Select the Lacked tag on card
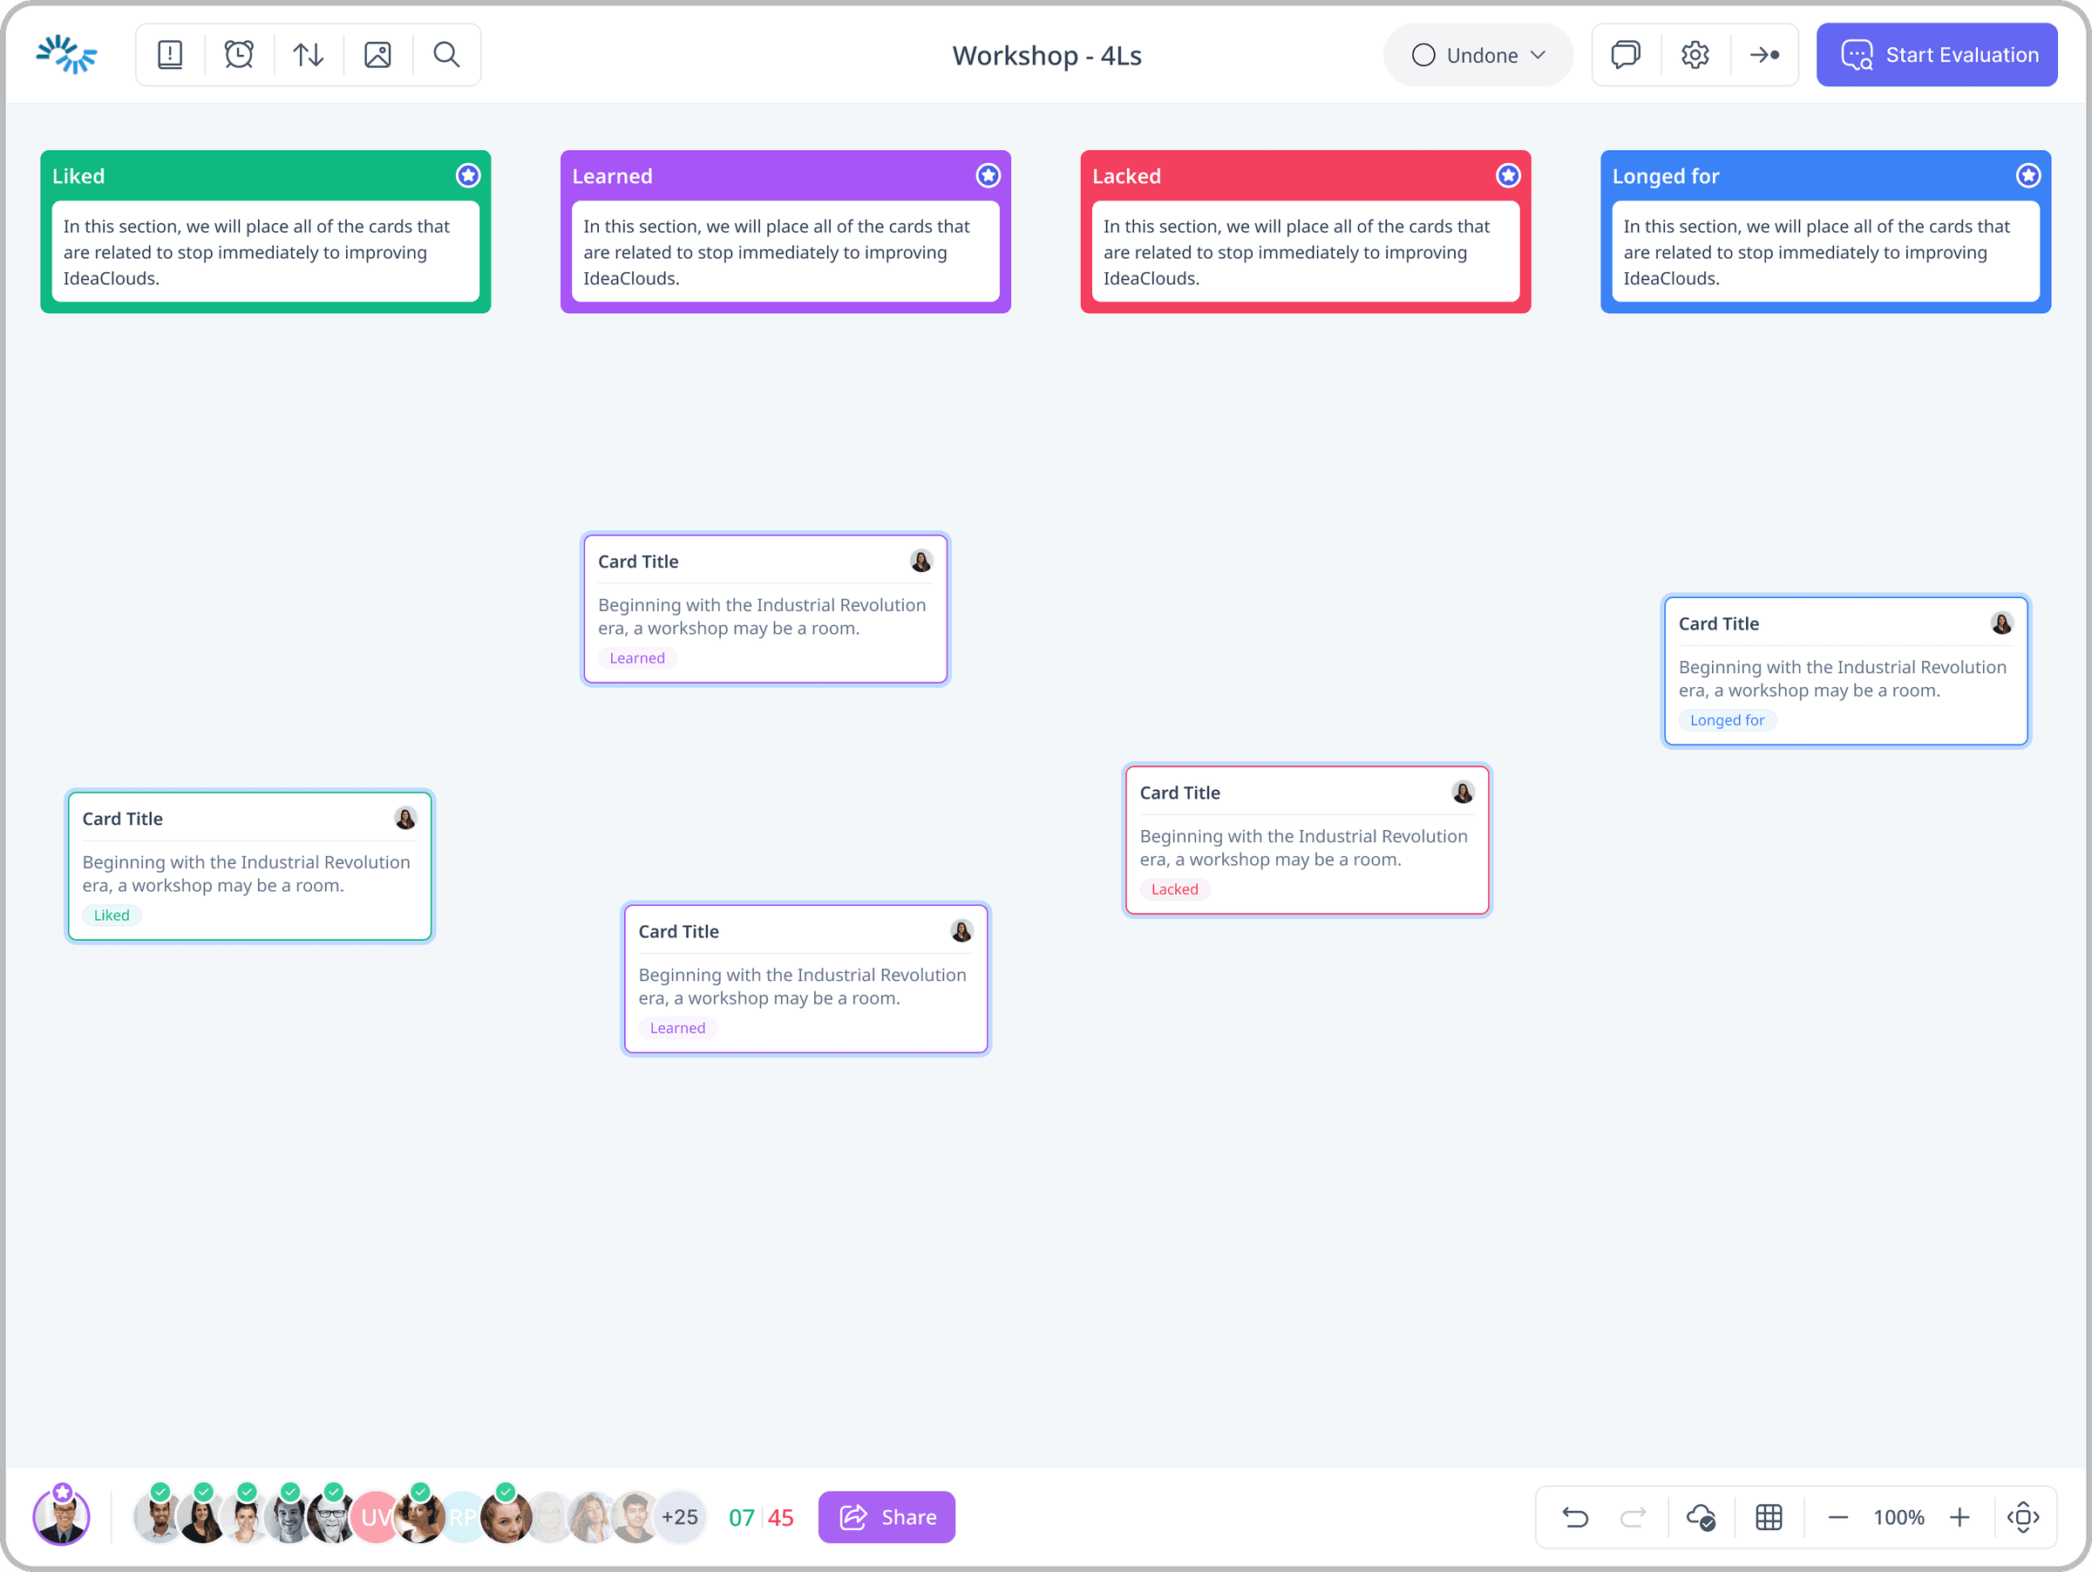The width and height of the screenshot is (2092, 1572). click(x=1175, y=889)
